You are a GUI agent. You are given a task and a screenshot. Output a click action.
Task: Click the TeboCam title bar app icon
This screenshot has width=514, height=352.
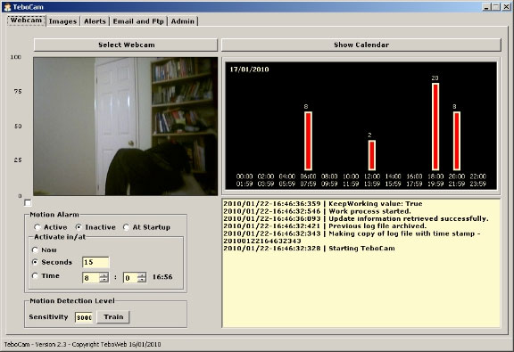tap(7, 7)
